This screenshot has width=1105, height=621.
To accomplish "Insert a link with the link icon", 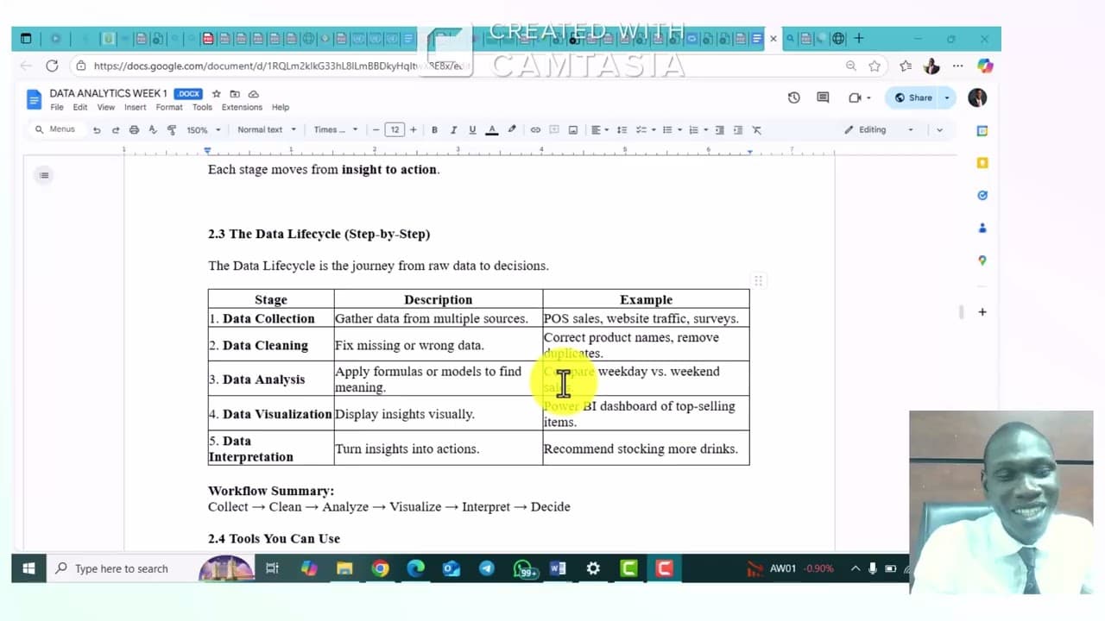I will [535, 130].
